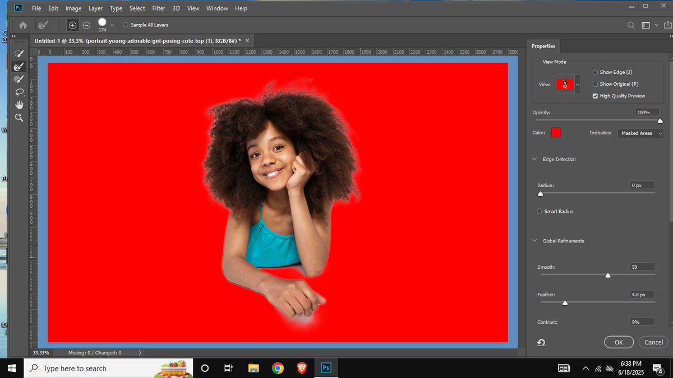Click the workspace switcher icon
The height and width of the screenshot is (378, 673).
[x=646, y=25]
